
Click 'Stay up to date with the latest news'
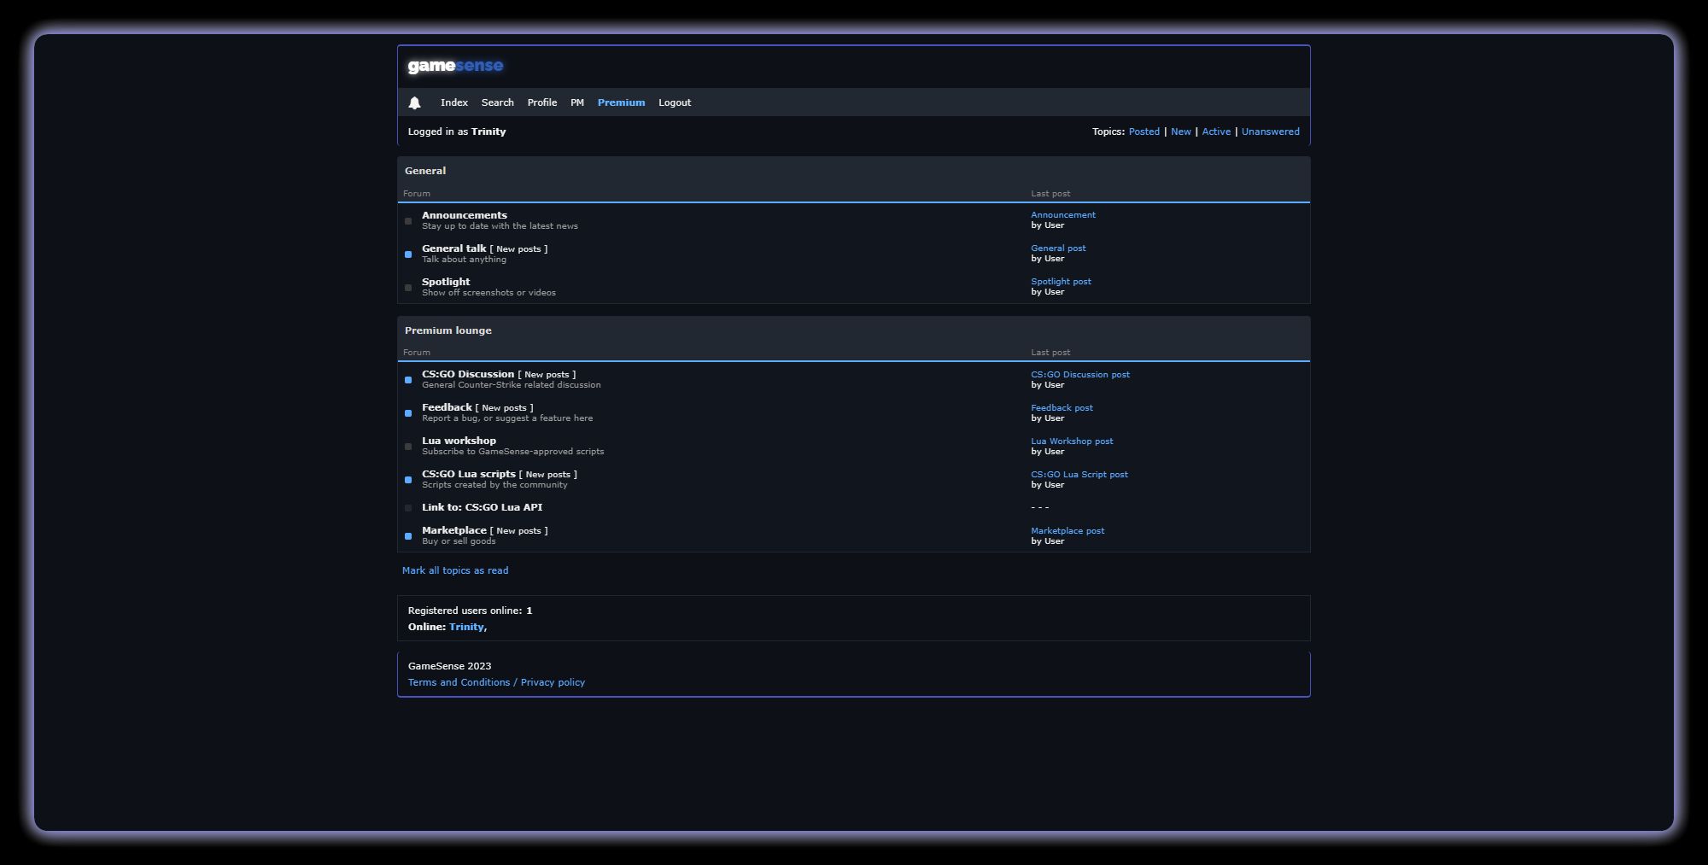pos(500,226)
